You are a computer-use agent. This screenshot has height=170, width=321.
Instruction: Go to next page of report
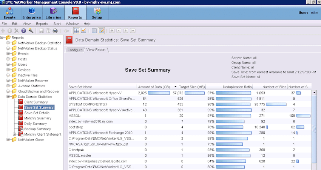[126, 31]
